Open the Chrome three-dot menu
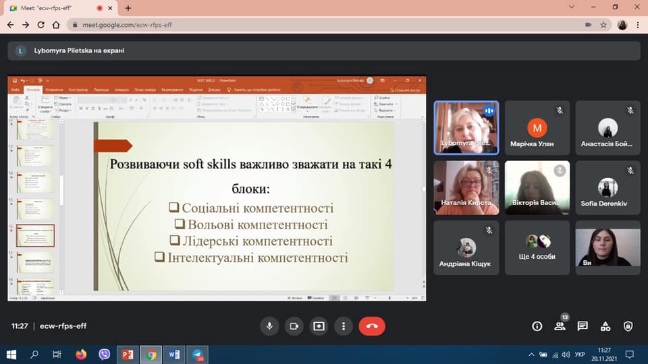648x364 pixels. tap(638, 24)
